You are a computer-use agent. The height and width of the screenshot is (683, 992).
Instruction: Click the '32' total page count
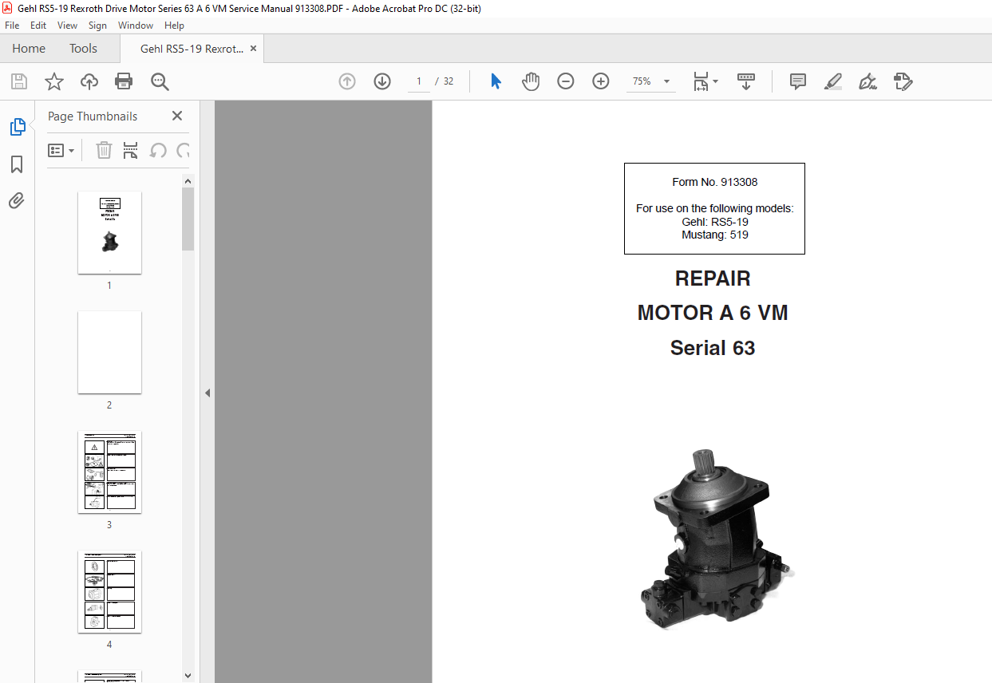449,81
